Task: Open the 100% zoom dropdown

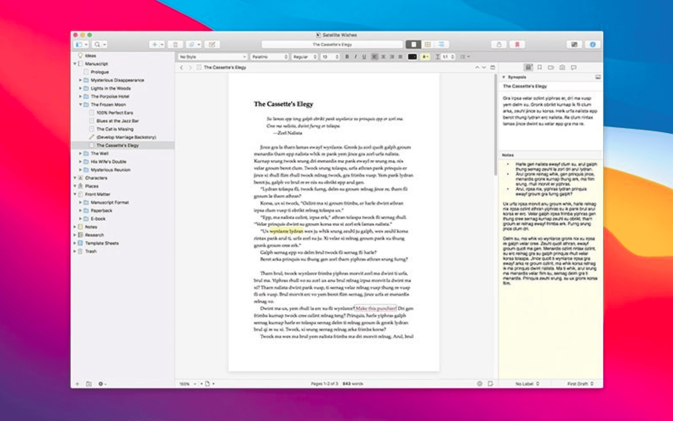Action: (188, 384)
